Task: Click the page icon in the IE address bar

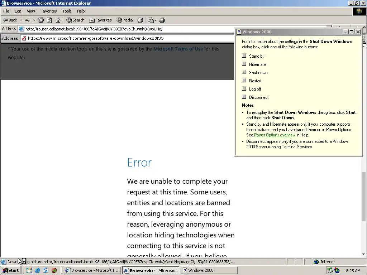Action: point(21,29)
